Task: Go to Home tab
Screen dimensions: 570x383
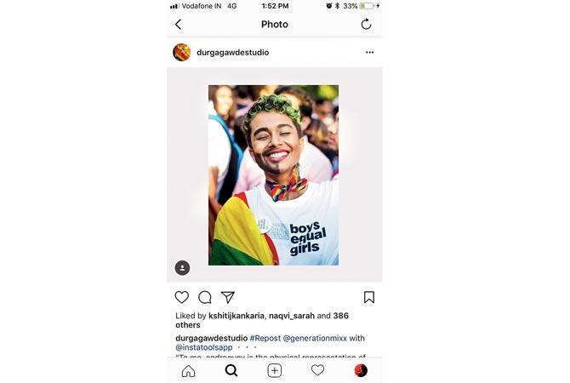Action: (x=188, y=370)
